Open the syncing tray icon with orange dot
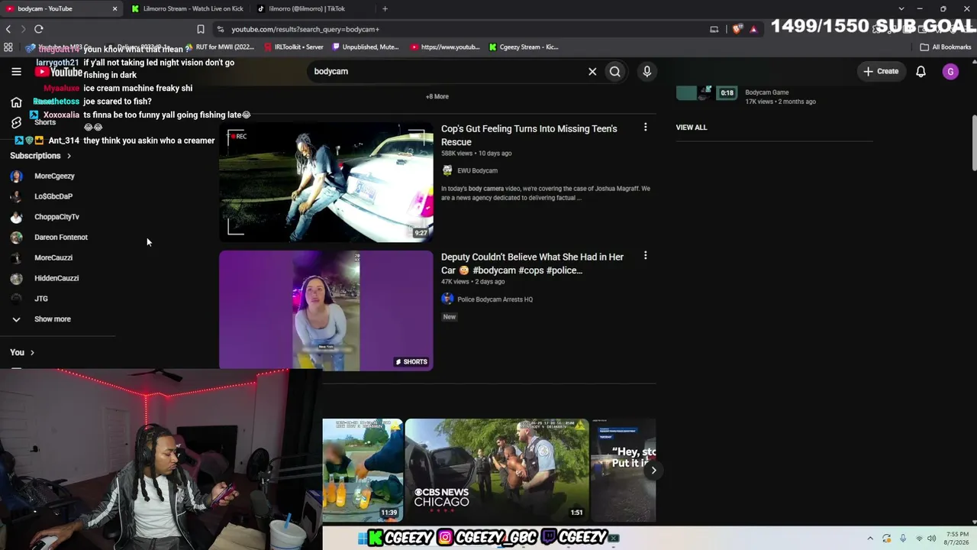The image size is (977, 550). click(887, 539)
